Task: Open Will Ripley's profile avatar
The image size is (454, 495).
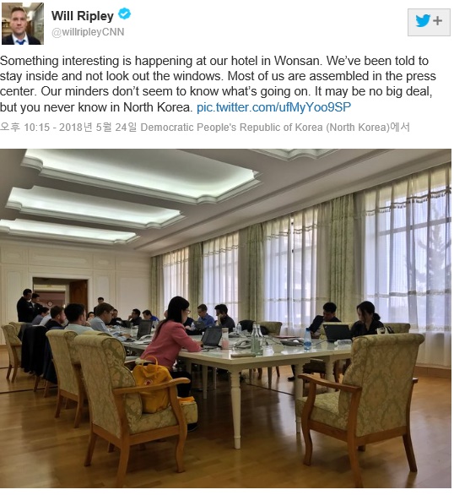Action: [x=23, y=24]
